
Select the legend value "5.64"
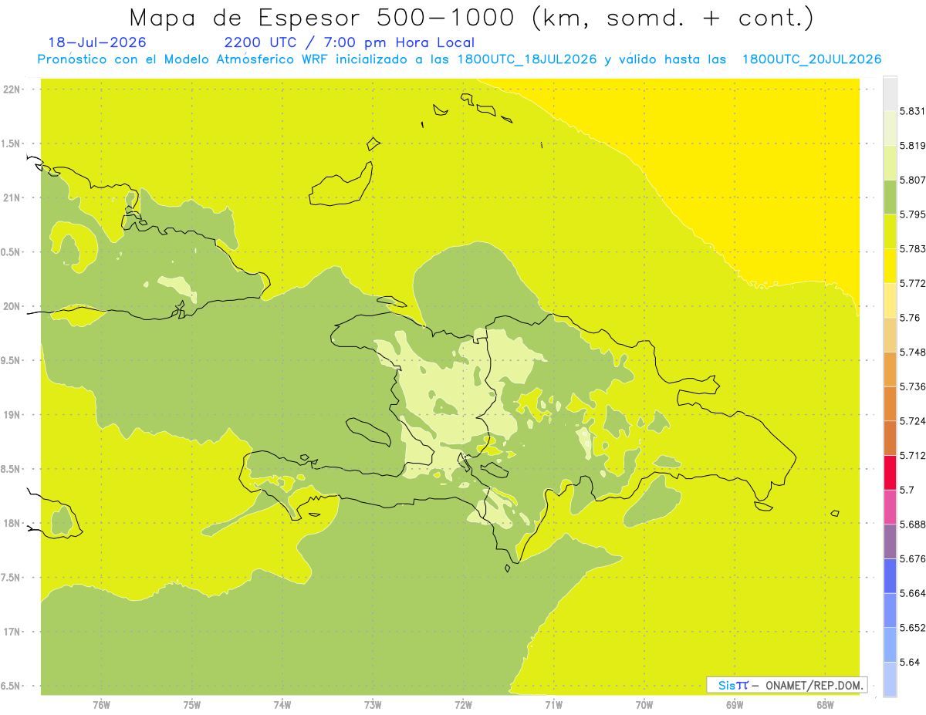coord(910,663)
